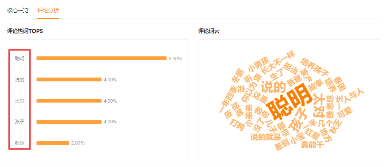
Task: Click 说的就是 in the word cloud
Action: (x=266, y=136)
